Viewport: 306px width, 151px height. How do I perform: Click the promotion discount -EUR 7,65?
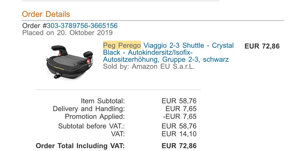(180, 117)
